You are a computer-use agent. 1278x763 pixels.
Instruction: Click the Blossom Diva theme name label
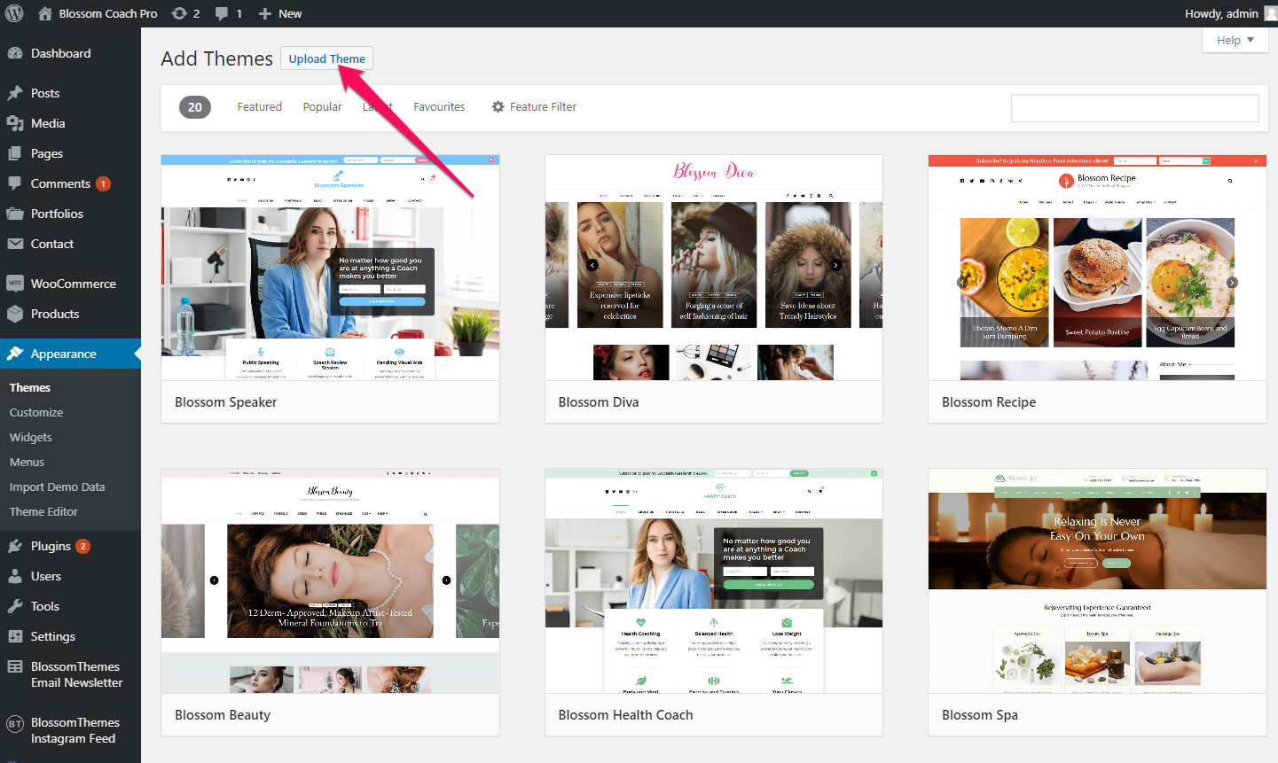[599, 402]
